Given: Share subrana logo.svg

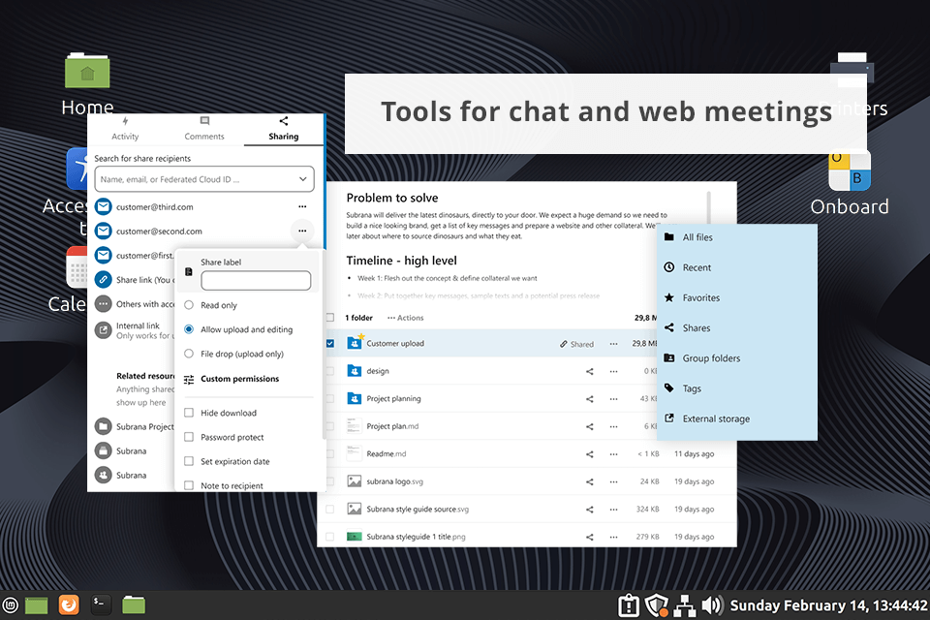Looking at the screenshot, I should click(x=590, y=481).
